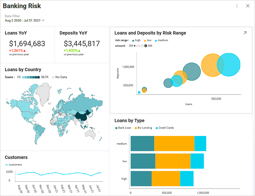The width and height of the screenshot is (255, 196).
Task: Click the Deposits YoY value $3,445,817
Action: (82, 43)
